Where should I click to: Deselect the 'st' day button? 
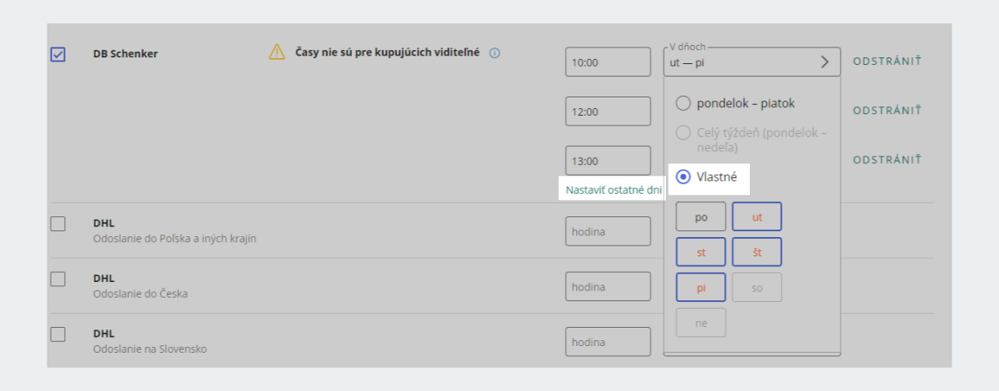[701, 252]
